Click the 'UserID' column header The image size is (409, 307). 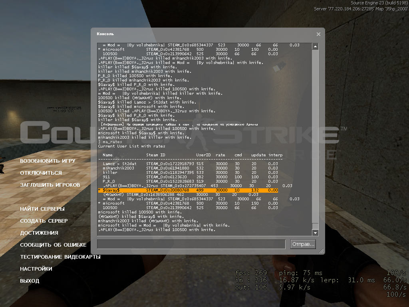tap(203, 155)
